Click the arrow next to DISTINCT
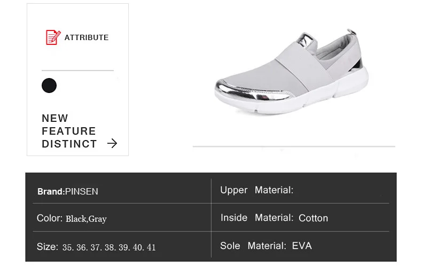The width and height of the screenshot is (422, 279). pos(112,143)
